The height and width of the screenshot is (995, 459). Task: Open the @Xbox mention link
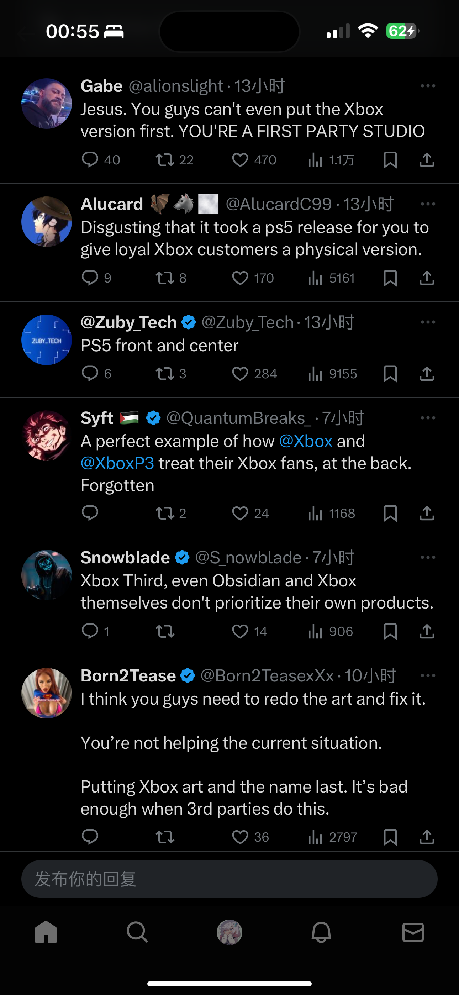coord(306,441)
